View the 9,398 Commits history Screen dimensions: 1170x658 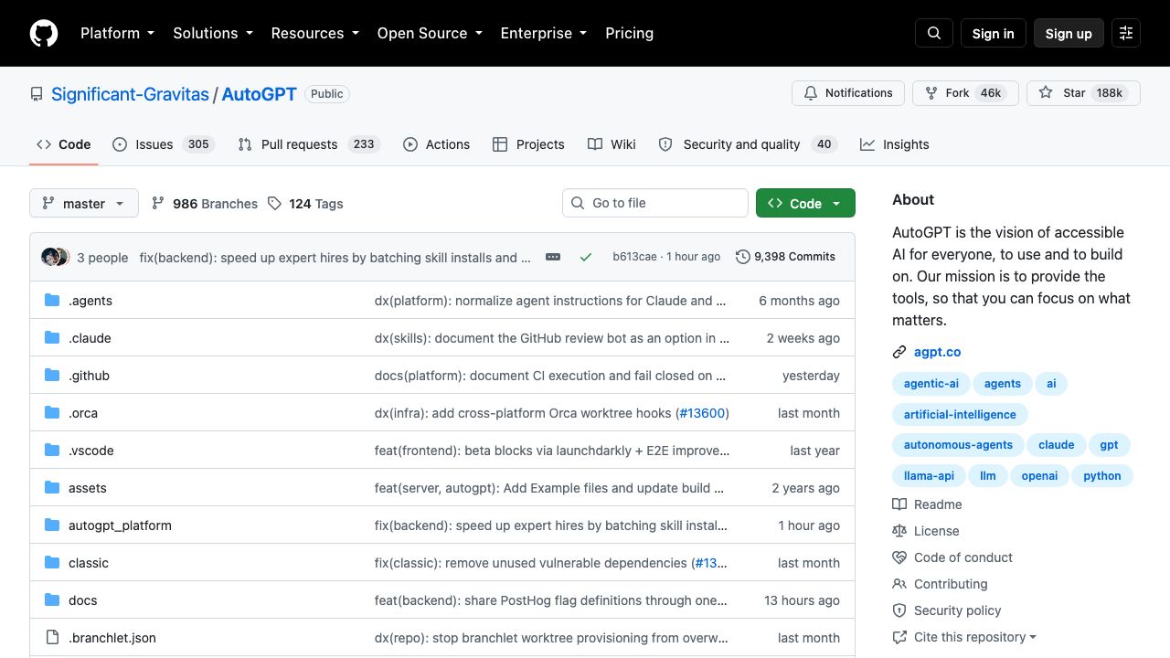coord(786,257)
